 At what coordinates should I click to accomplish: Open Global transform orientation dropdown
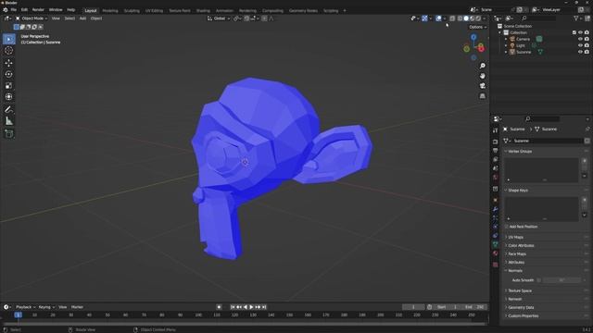219,18
